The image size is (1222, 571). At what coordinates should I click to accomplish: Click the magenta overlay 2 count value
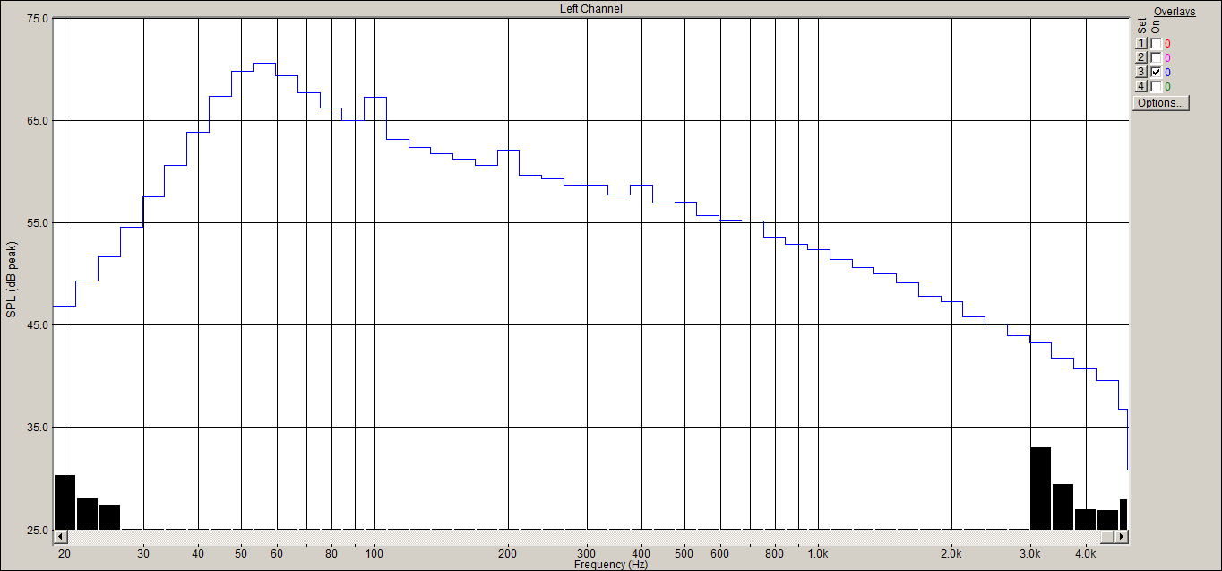pyautogui.click(x=1167, y=57)
